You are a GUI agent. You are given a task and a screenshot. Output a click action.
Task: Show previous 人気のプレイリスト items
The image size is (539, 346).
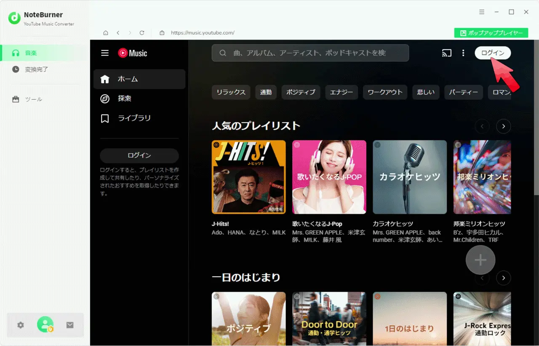click(482, 126)
